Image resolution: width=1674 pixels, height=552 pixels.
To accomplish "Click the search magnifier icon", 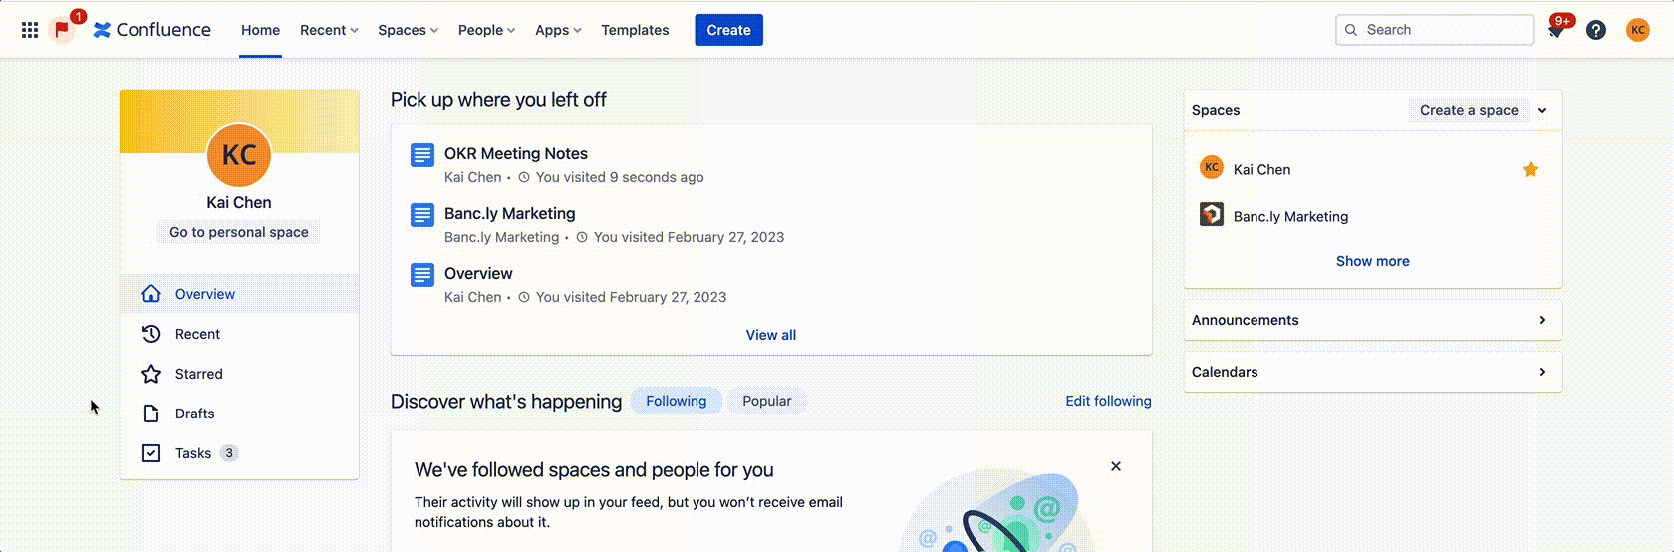I will click(1351, 30).
